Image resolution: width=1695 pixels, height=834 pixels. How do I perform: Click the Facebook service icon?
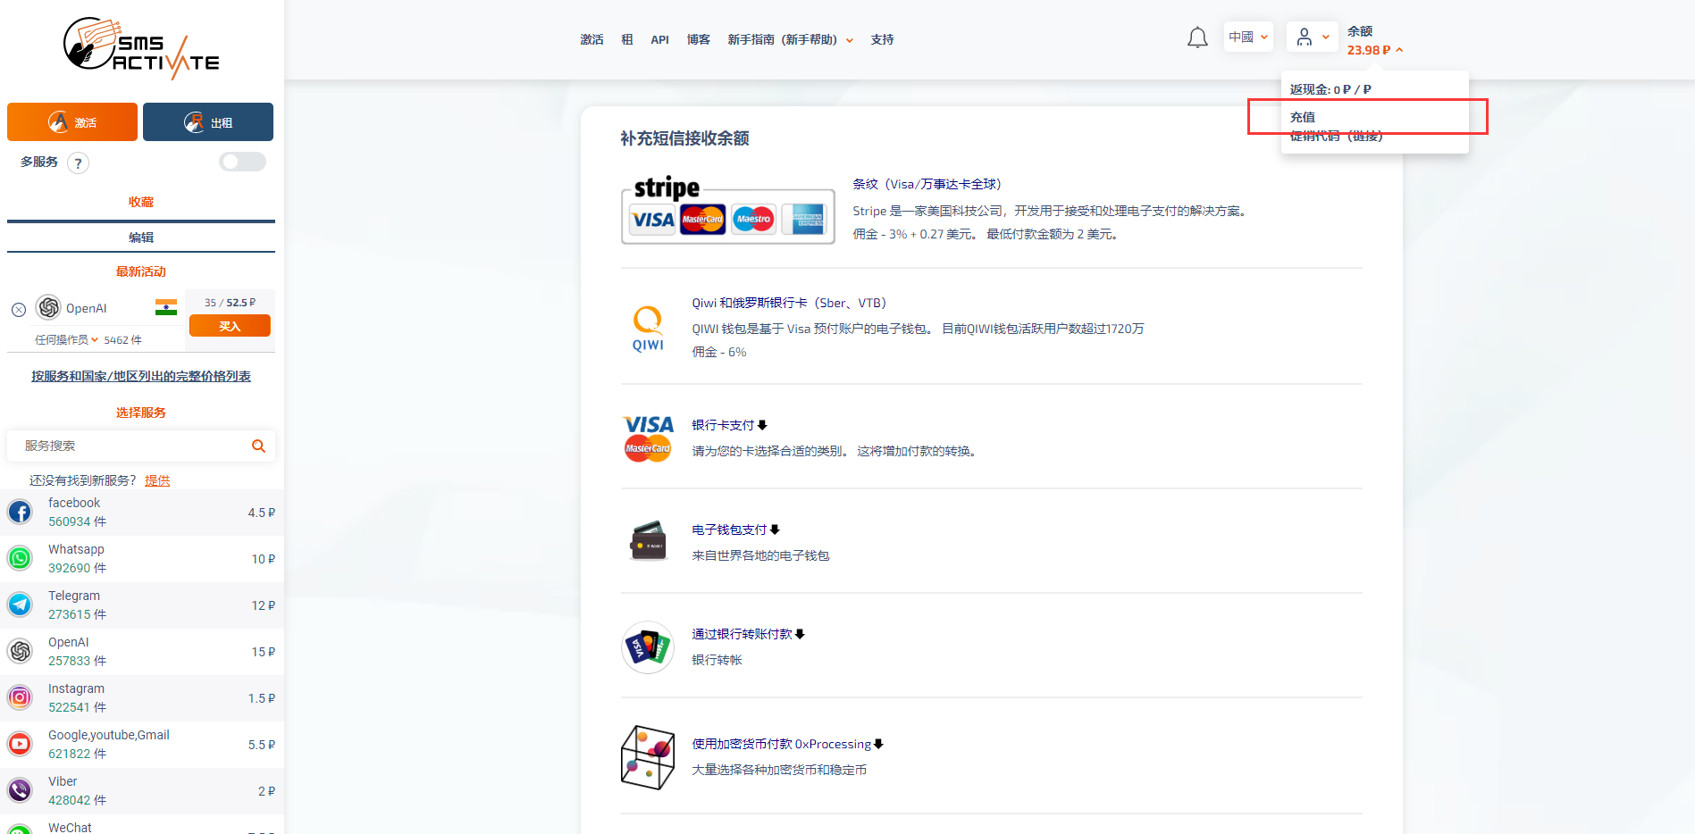click(x=20, y=512)
